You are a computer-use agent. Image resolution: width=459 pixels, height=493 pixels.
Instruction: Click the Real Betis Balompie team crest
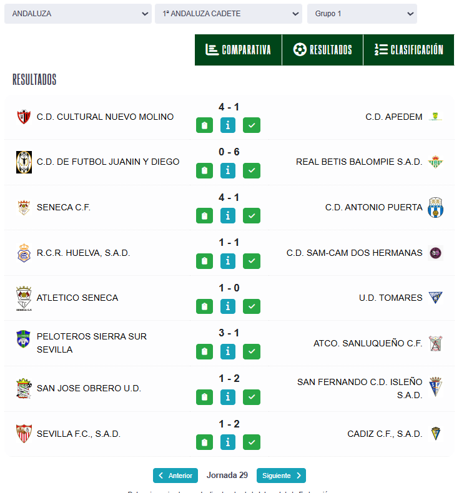[x=435, y=162]
